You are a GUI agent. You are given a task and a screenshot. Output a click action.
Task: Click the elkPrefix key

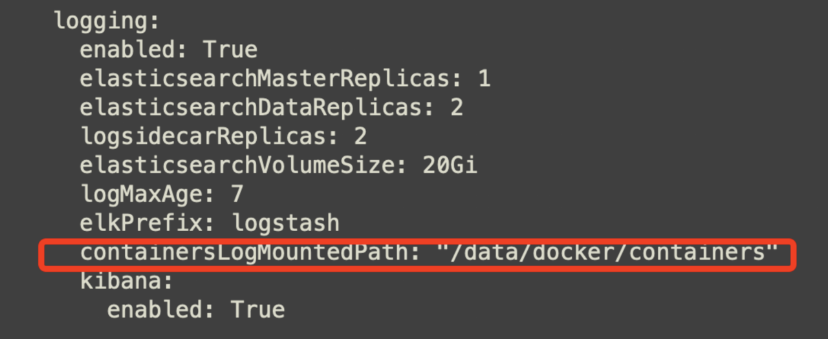click(147, 223)
